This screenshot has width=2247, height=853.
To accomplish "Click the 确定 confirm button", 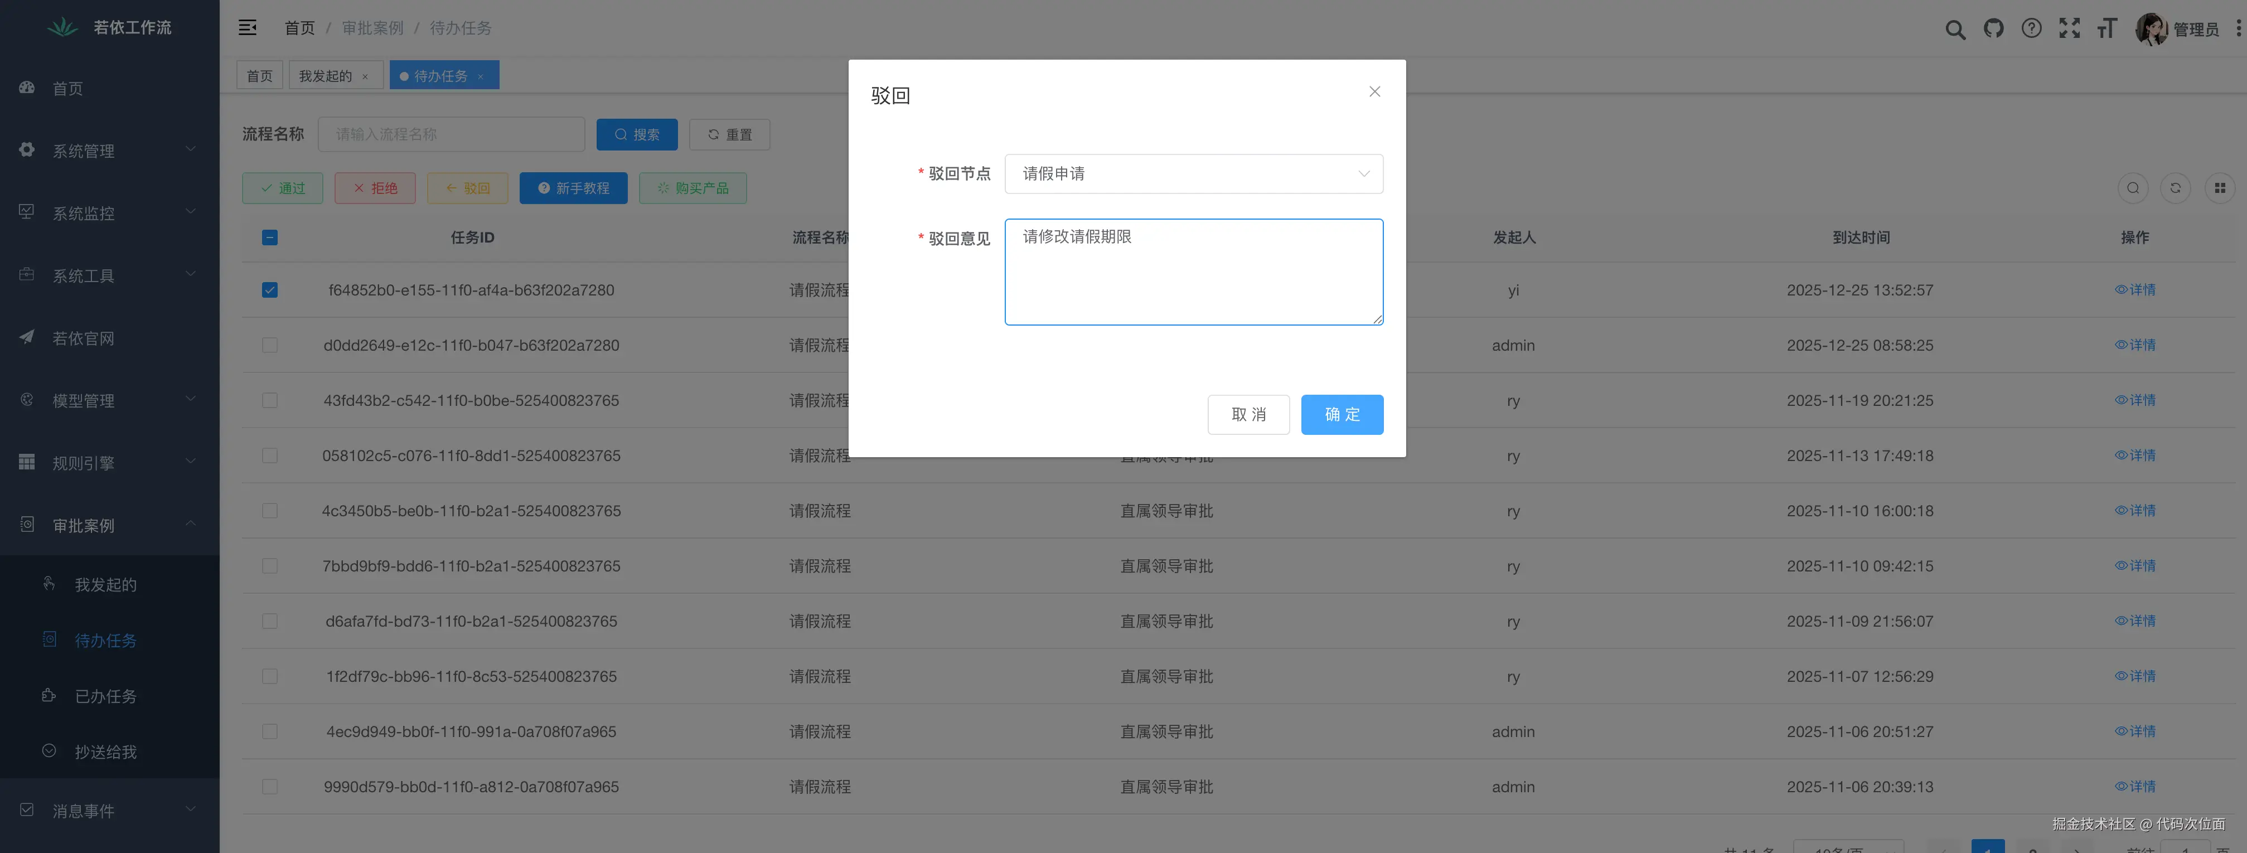I will click(x=1341, y=414).
